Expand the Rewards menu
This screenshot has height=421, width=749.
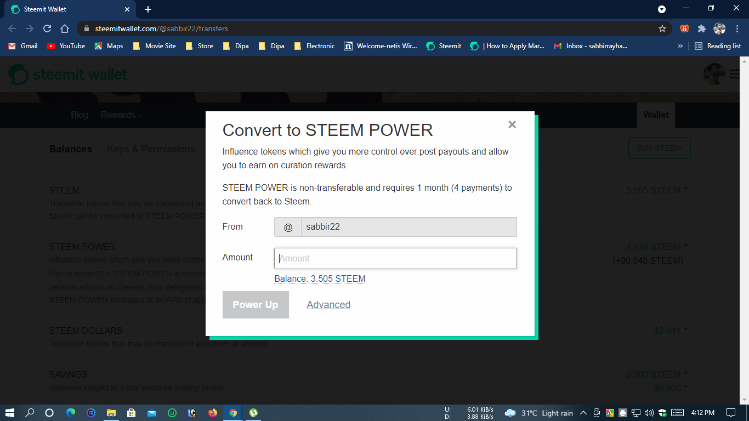tap(121, 115)
